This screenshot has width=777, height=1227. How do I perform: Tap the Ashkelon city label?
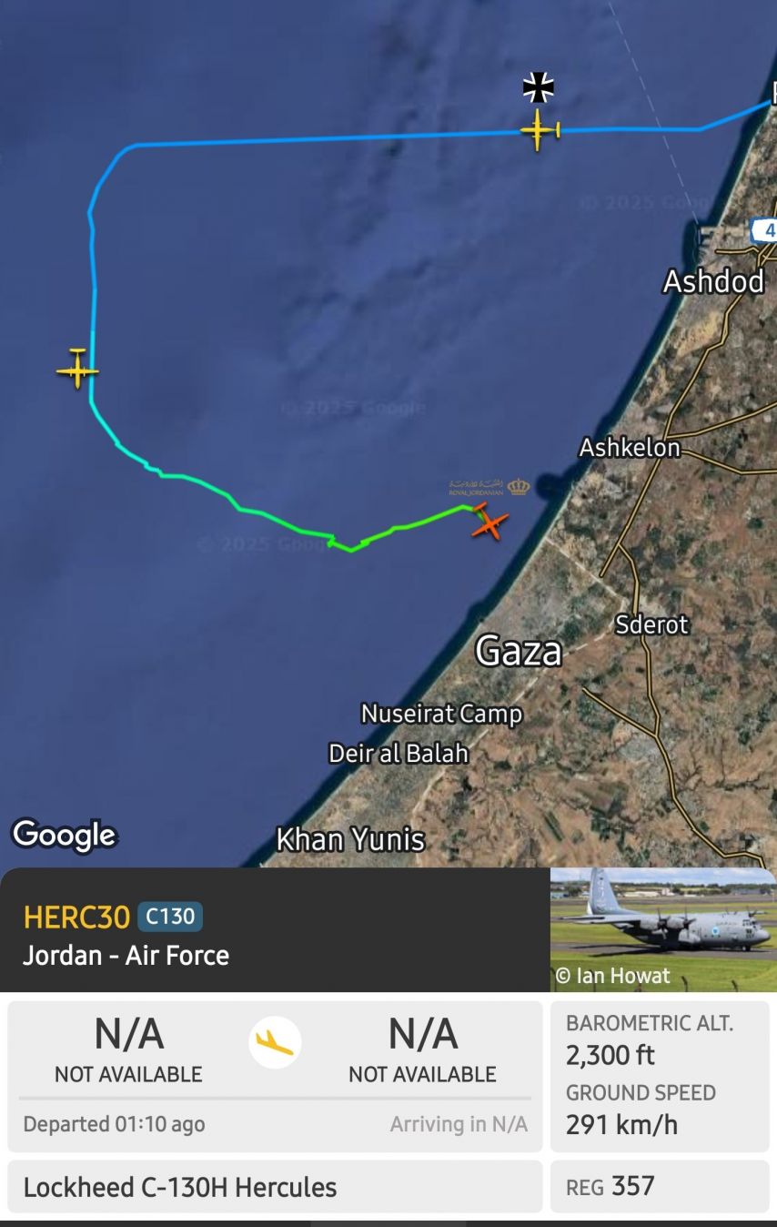tap(630, 448)
